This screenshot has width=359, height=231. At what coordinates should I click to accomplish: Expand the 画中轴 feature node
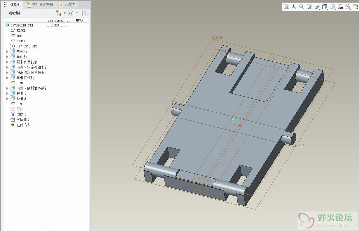pyautogui.click(x=8, y=57)
